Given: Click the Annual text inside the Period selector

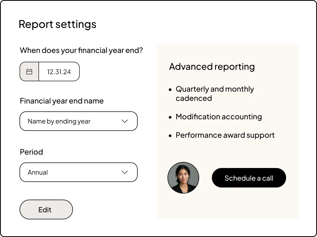Looking at the screenshot, I should (38, 172).
